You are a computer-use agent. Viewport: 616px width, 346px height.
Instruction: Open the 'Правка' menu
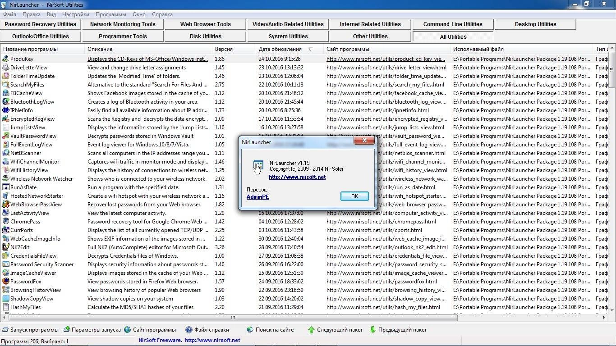coord(32,14)
